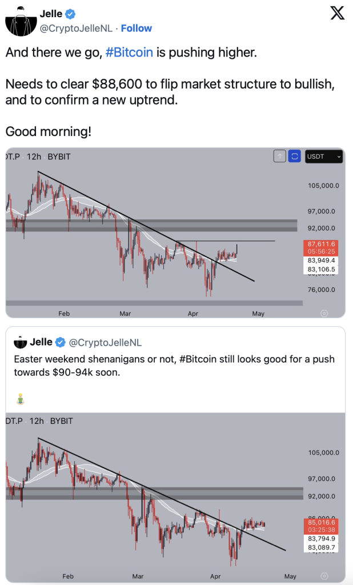Viewport: 353px width, 585px height.
Task: Click the Jelle display name
Action: tap(51, 14)
